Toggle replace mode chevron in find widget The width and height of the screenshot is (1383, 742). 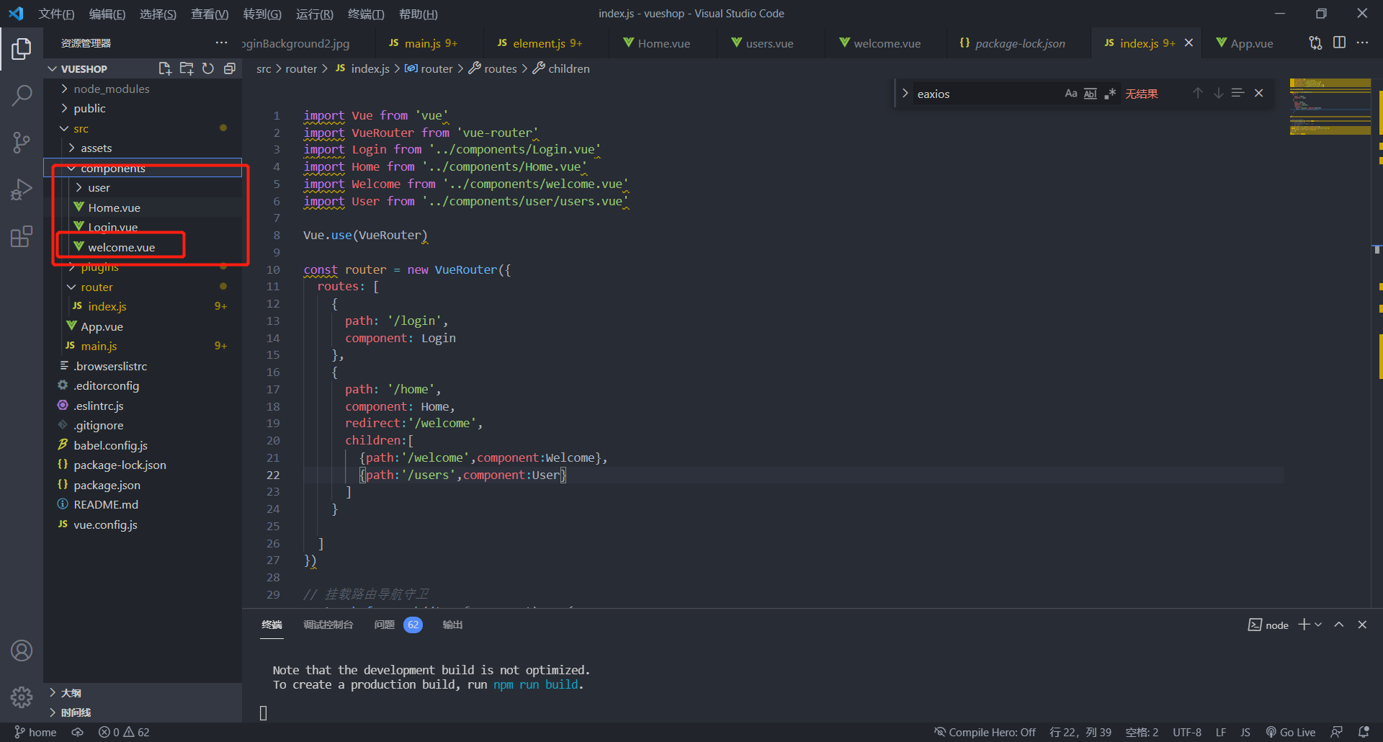(x=905, y=94)
